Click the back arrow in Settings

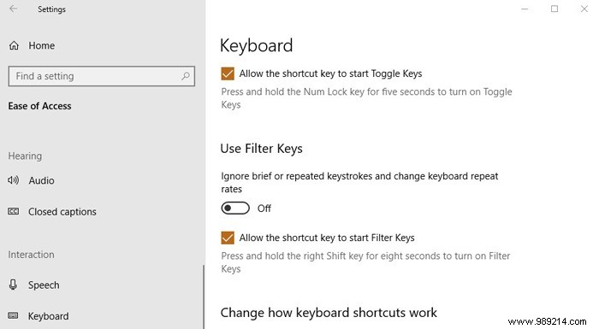(14, 9)
